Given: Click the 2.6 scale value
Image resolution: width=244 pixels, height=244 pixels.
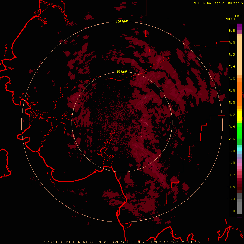Looking at the screenshot, I should point(232,139).
